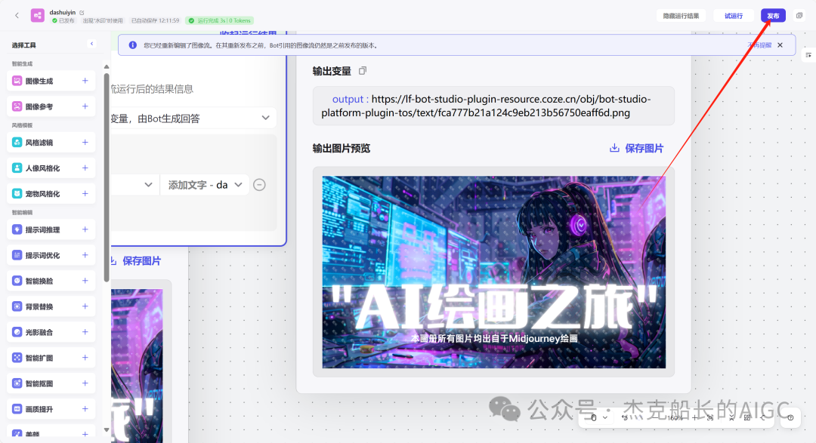Viewport: 816px width, 443px height.
Task: Open mouse interaction mode dropdown in bottom bar
Action: click(598, 417)
